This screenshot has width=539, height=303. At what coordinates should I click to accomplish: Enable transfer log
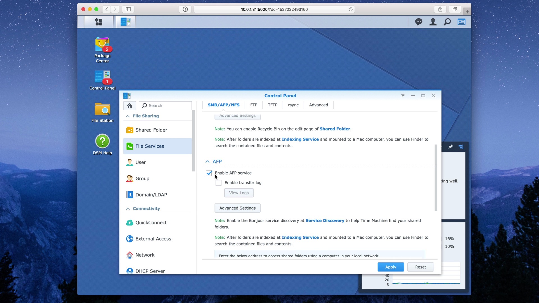pos(218,183)
